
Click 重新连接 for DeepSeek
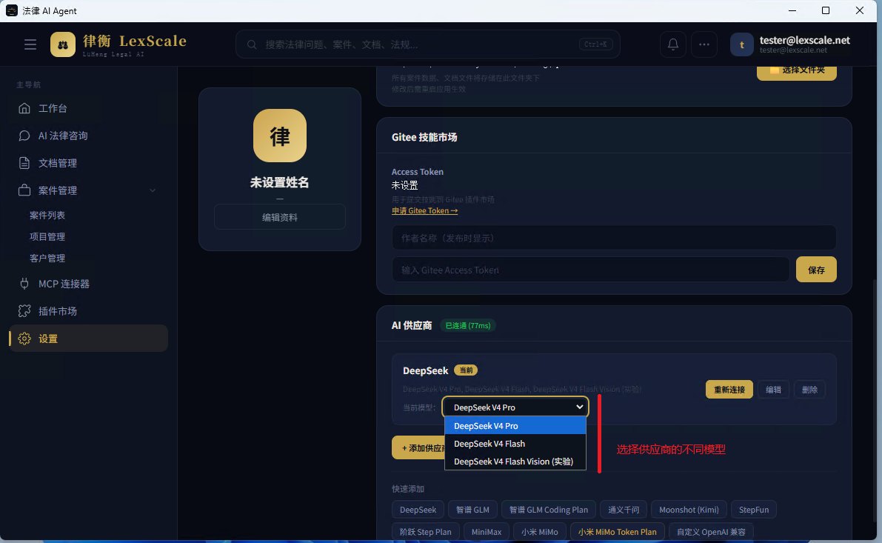pyautogui.click(x=729, y=390)
